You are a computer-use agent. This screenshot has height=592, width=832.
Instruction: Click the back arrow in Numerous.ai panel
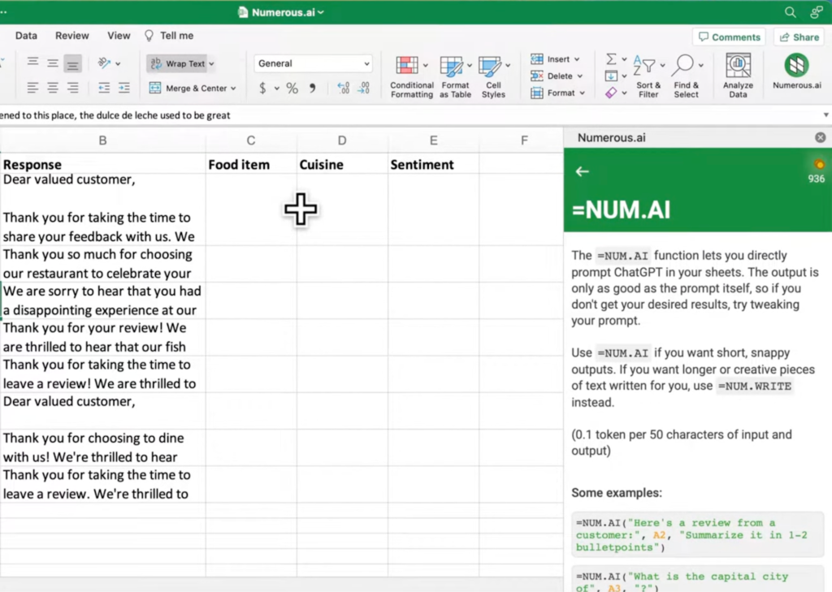click(582, 171)
